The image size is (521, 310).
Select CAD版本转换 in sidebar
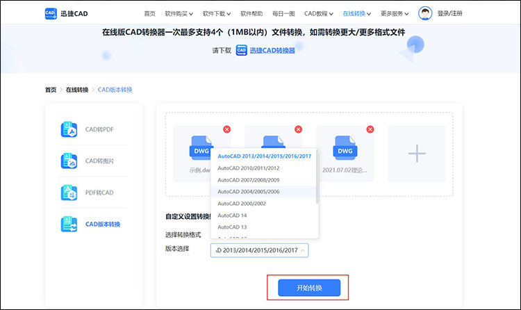[103, 225]
